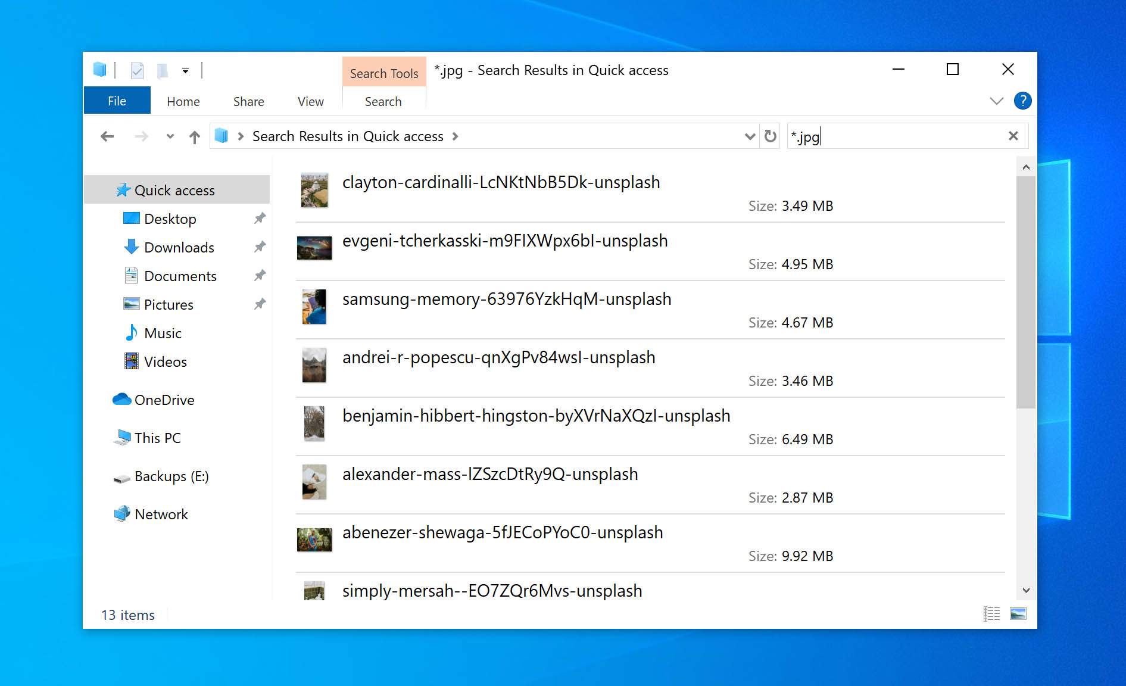
Task: Go forward with the Forward arrow
Action: [141, 136]
